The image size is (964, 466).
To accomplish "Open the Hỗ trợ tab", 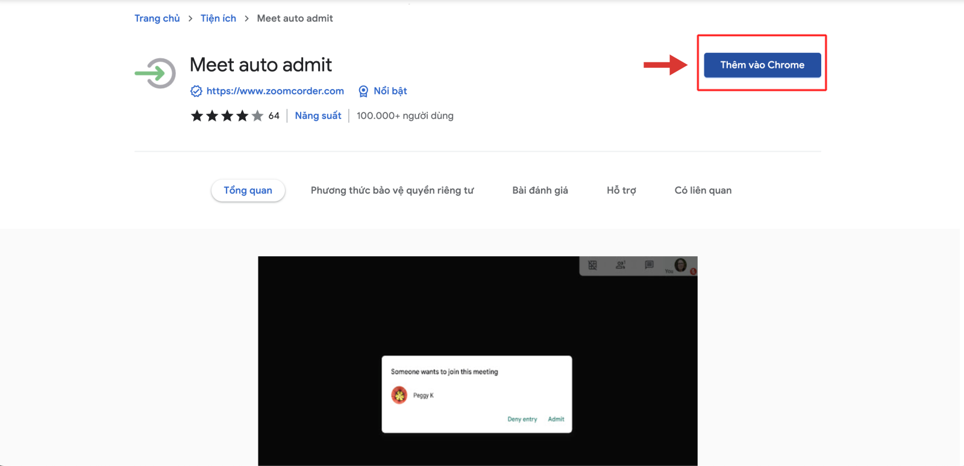I will tap(621, 190).
